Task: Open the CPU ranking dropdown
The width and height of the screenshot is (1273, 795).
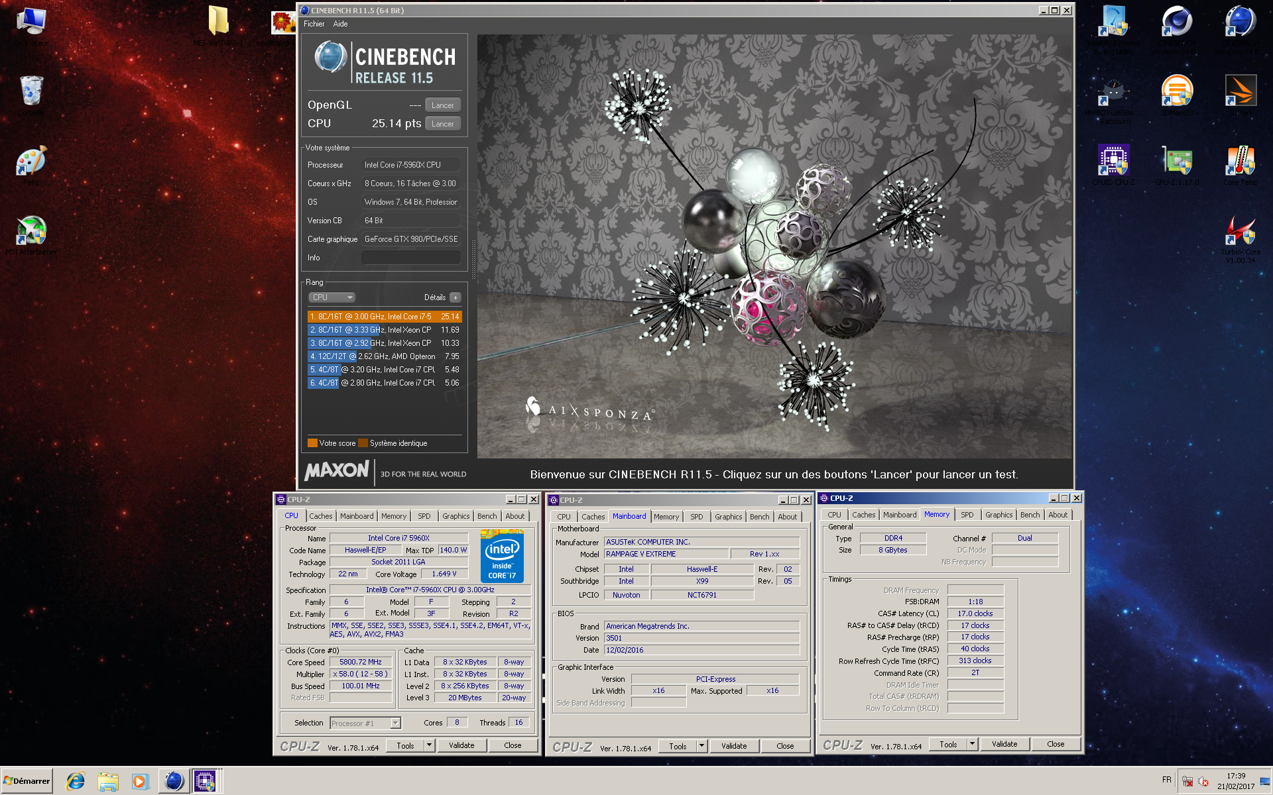Action: [332, 297]
